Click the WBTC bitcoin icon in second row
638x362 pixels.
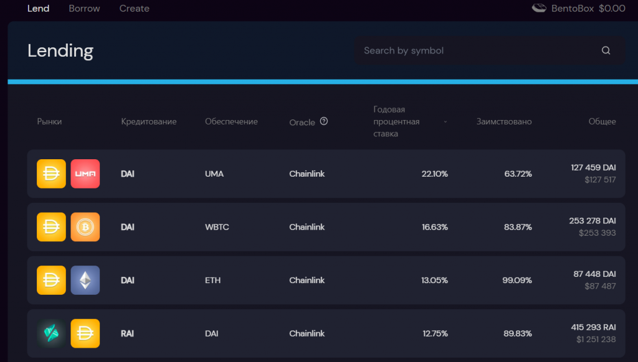point(85,228)
